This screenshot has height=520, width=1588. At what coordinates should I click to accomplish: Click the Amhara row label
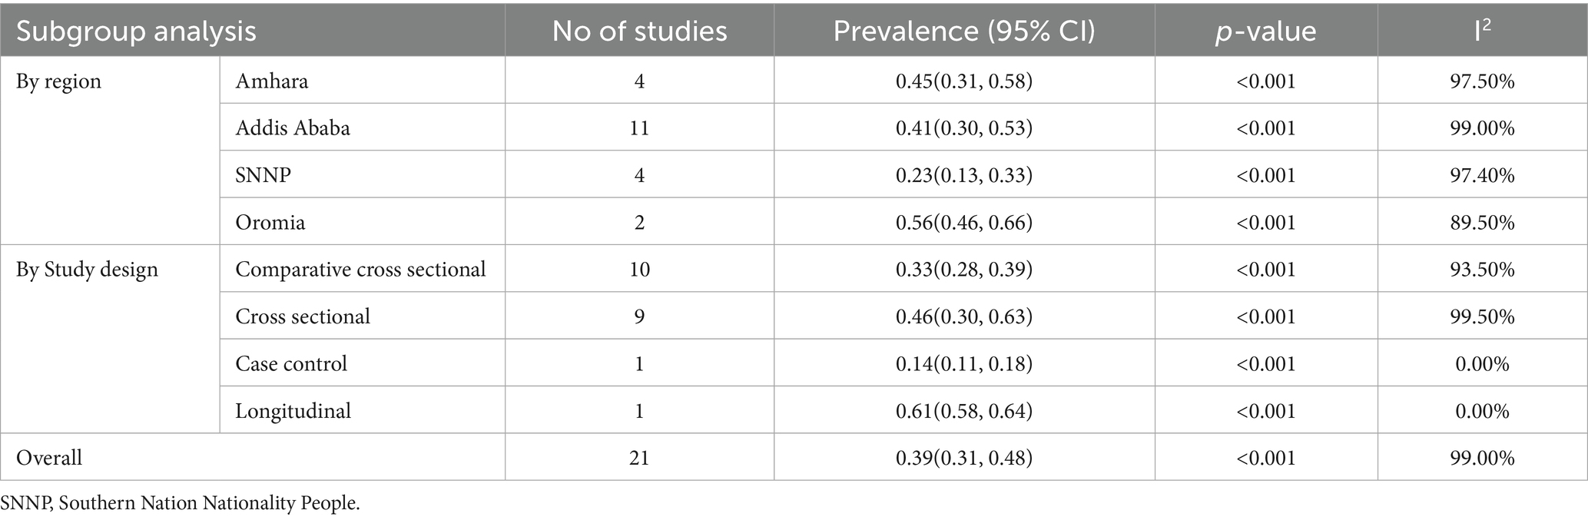272,81
